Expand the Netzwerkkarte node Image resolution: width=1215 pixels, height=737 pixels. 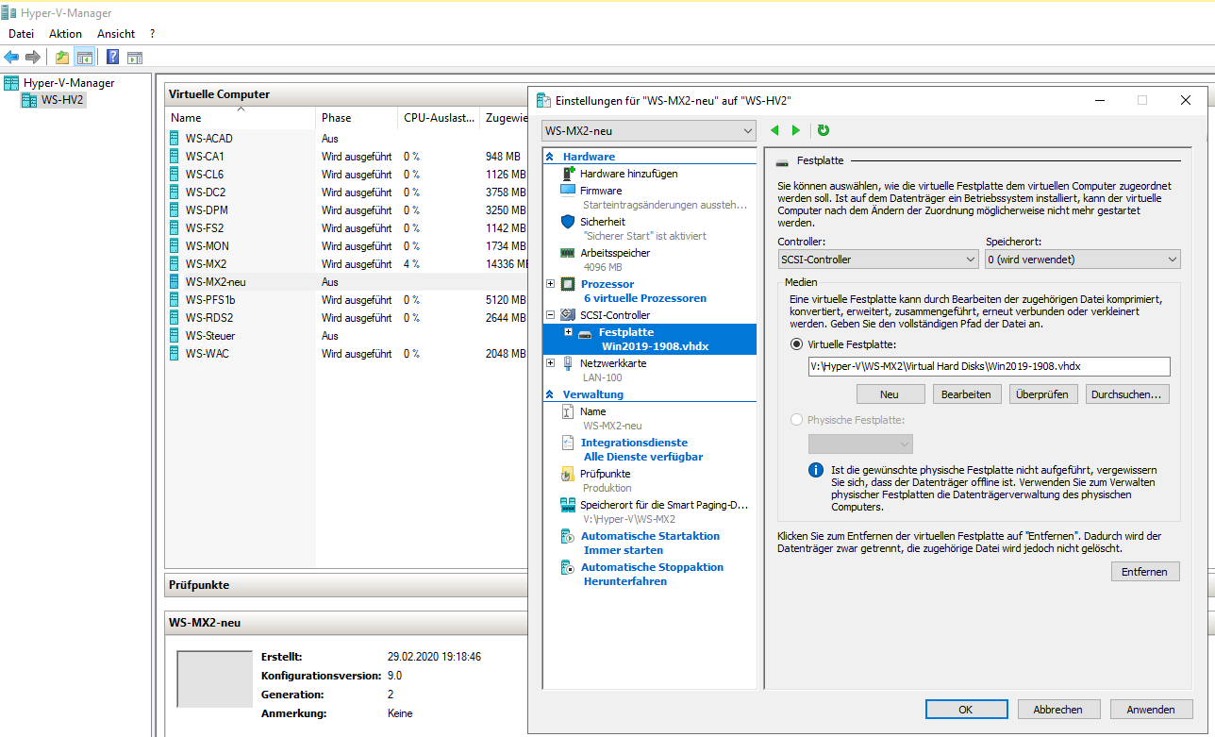click(x=551, y=362)
